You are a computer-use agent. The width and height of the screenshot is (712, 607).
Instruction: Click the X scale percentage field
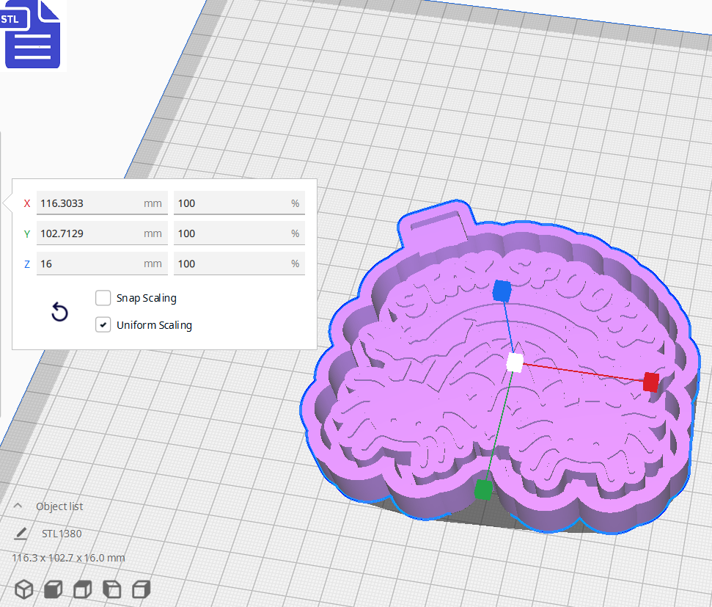coord(231,203)
